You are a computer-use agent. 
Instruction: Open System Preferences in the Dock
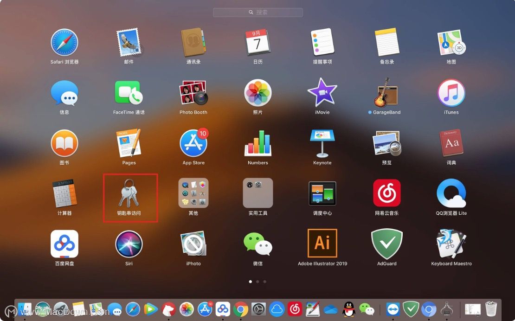[x=259, y=309]
